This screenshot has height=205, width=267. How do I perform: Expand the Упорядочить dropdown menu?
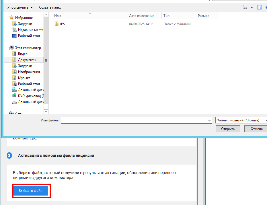[x=20, y=7]
